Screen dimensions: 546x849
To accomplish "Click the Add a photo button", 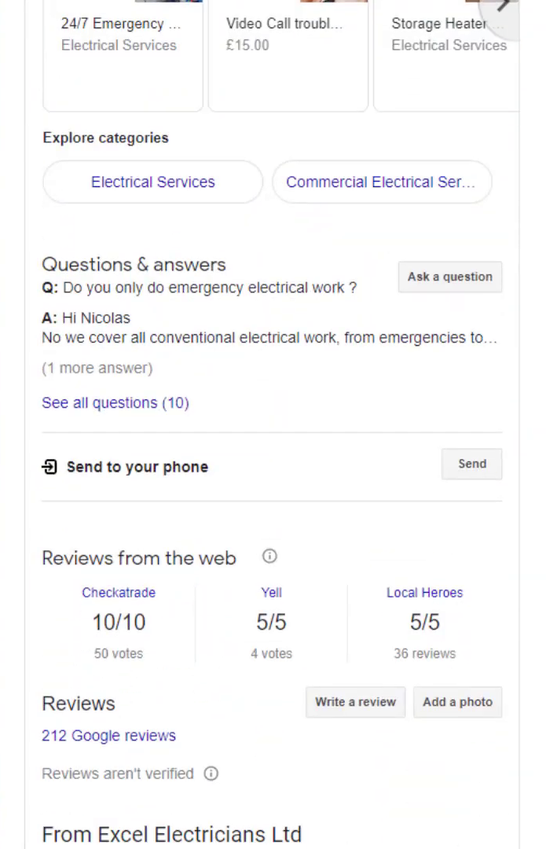I will click(x=458, y=702).
